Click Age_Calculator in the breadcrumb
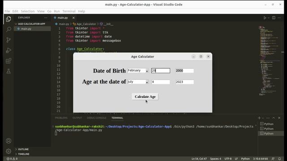Viewport: 287px width, 161px height. pos(86,24)
